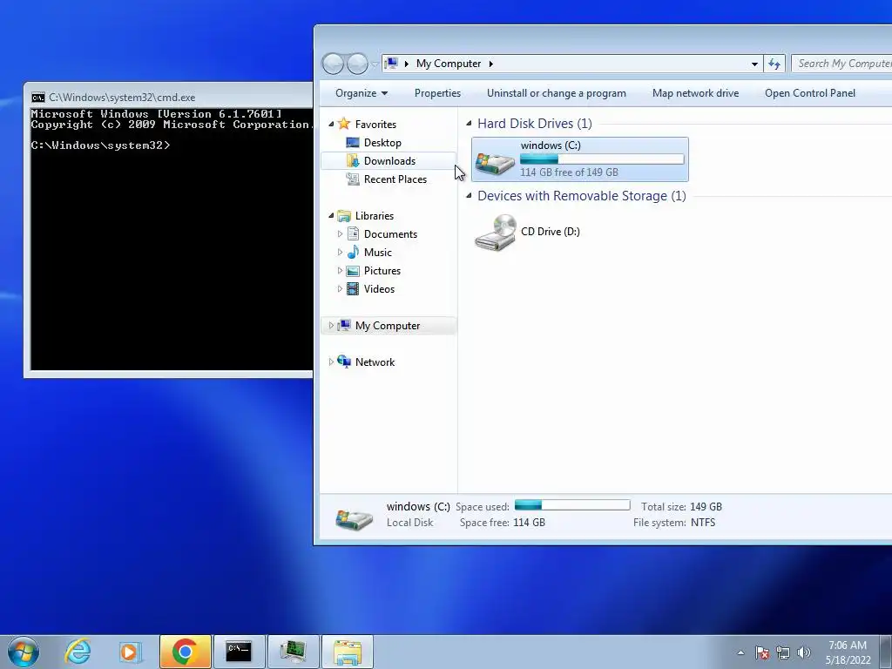The image size is (892, 669).
Task: Click Open Control Panel
Action: point(809,93)
